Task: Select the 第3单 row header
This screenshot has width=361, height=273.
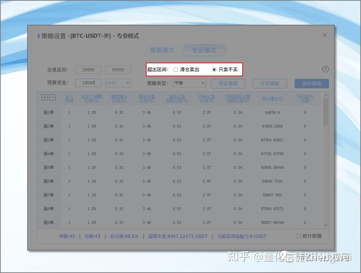Action: (49, 140)
